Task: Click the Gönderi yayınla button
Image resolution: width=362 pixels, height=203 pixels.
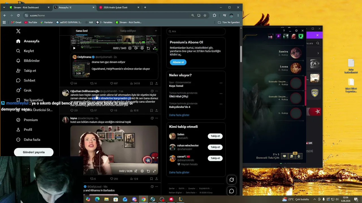Action: pyautogui.click(x=34, y=152)
